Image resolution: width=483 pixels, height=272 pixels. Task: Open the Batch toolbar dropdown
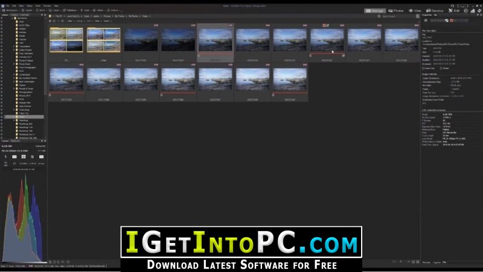pyautogui.click(x=42, y=10)
